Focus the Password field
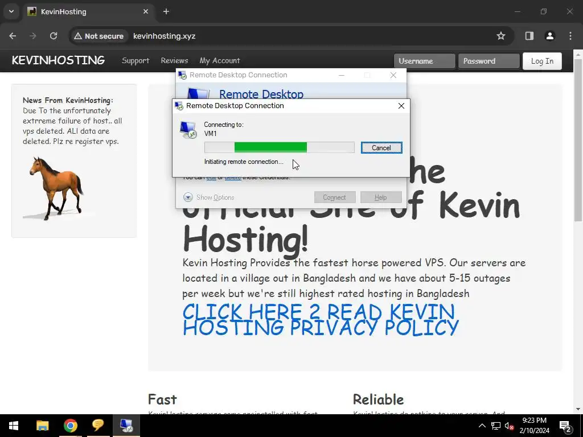Screen dimensions: 583x437 (489, 61)
